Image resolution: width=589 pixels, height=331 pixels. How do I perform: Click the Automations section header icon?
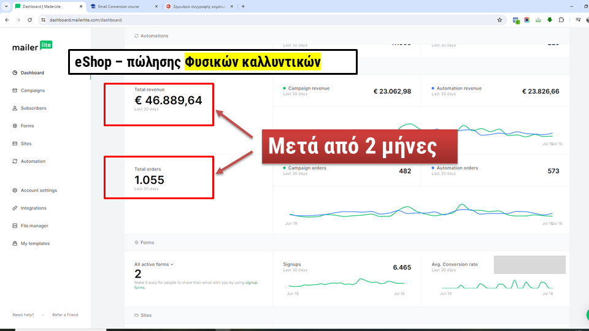click(x=136, y=36)
